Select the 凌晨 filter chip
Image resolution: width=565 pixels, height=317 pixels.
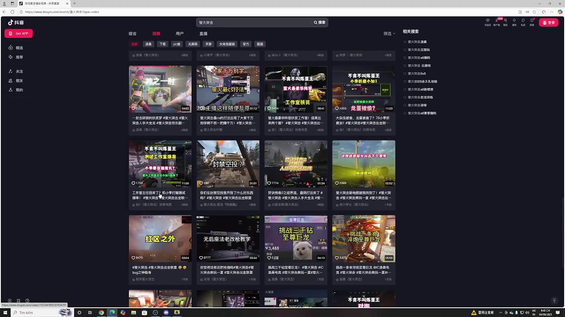(x=148, y=44)
